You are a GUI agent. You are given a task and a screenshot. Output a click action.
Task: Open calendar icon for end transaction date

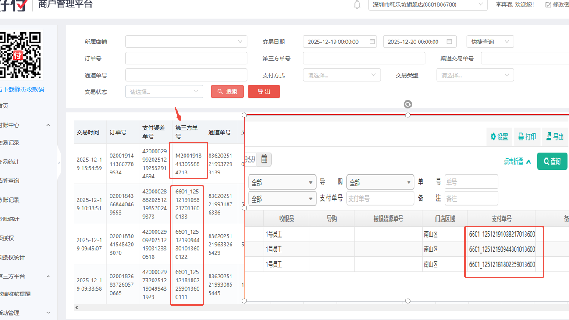click(449, 42)
